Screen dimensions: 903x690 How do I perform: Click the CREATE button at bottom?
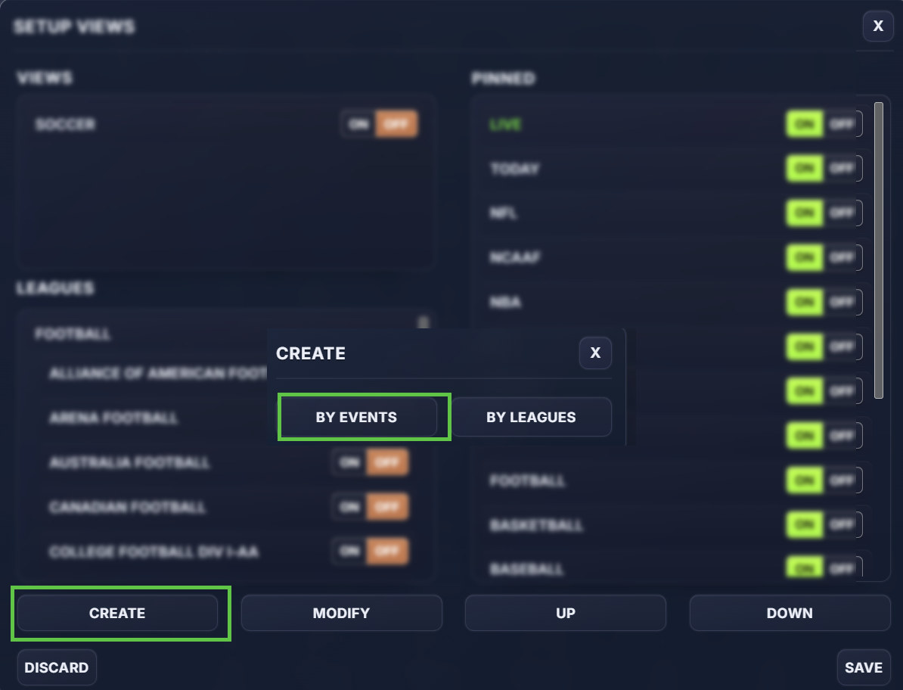(117, 613)
